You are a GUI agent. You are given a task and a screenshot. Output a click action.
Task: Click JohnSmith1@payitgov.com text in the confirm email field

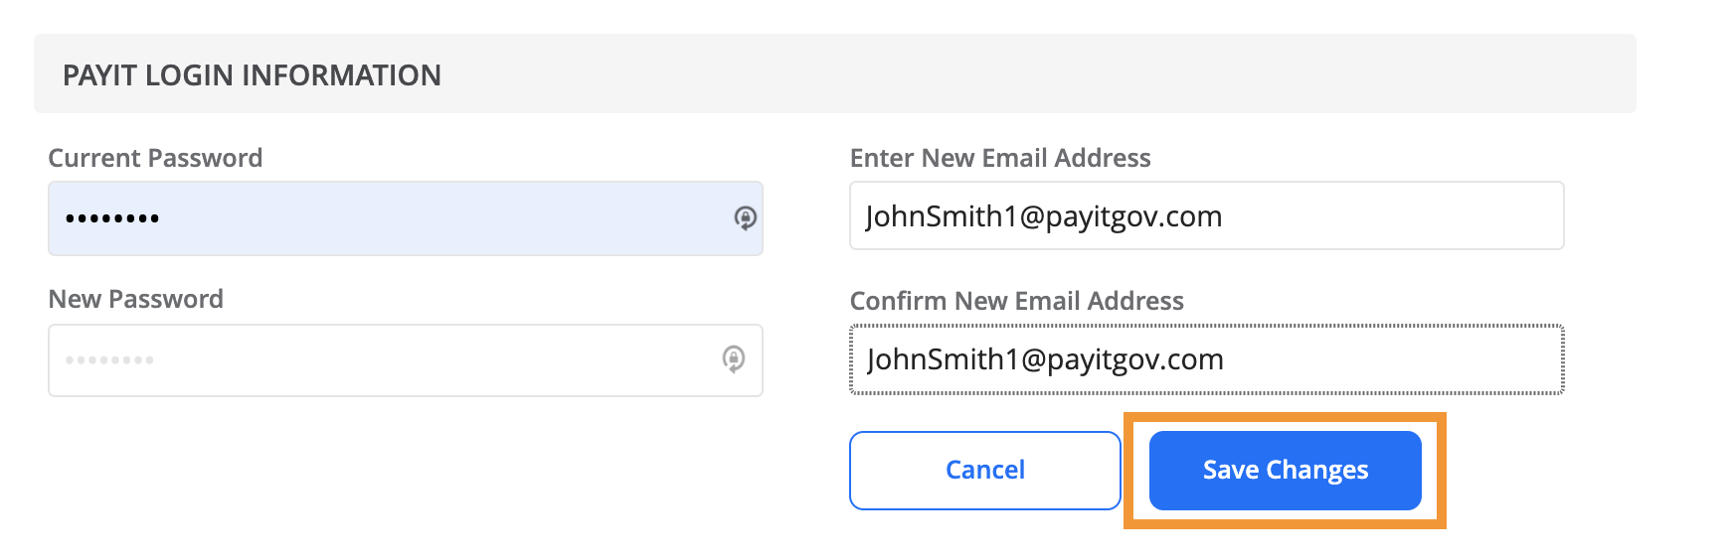pos(1045,359)
